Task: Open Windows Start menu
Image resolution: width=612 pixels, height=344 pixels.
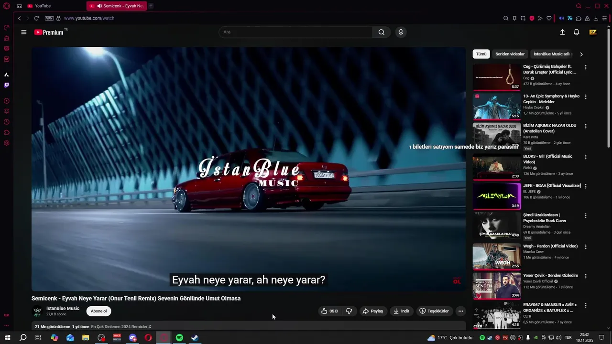Action: point(8,338)
